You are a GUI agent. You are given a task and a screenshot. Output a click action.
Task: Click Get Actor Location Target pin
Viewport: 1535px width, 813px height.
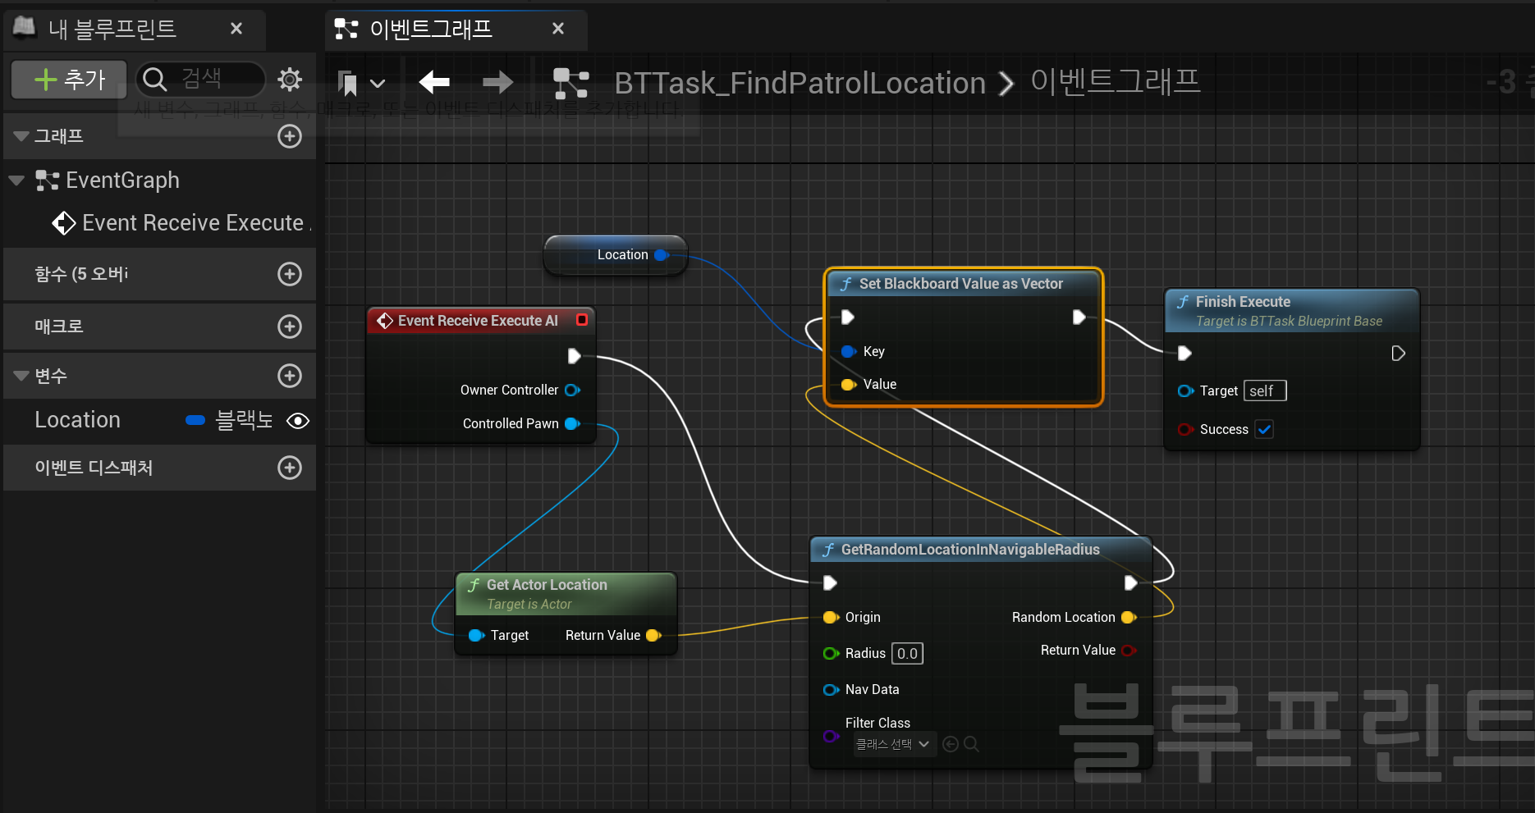tap(476, 636)
